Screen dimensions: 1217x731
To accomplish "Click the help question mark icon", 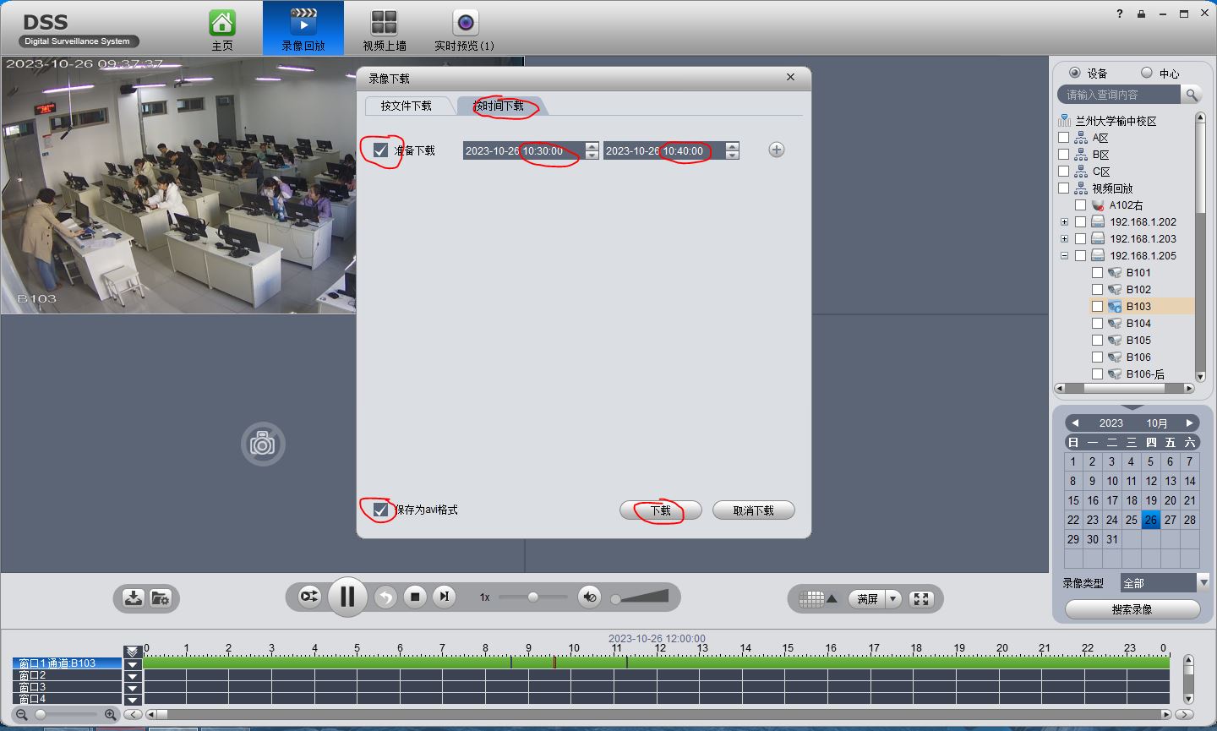I will (1120, 14).
